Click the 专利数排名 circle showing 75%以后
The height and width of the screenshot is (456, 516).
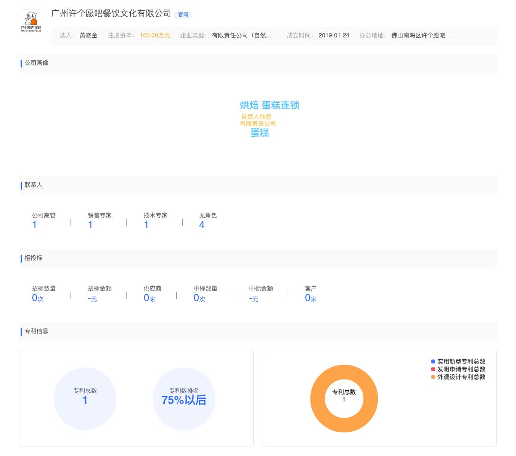(x=184, y=399)
